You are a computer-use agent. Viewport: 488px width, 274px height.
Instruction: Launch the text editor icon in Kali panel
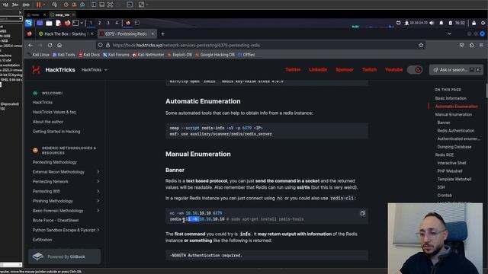[x=58, y=23]
